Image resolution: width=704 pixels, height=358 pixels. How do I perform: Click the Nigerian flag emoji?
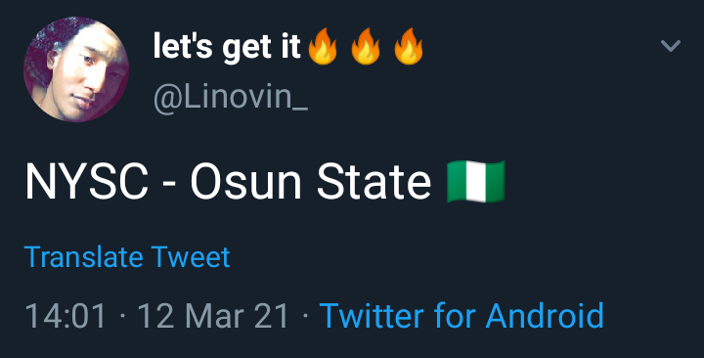click(x=476, y=182)
